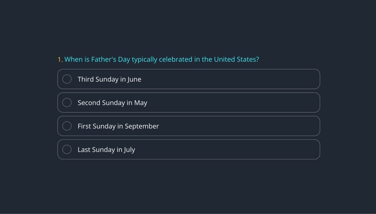Click empty space inside the July option box

(233, 150)
